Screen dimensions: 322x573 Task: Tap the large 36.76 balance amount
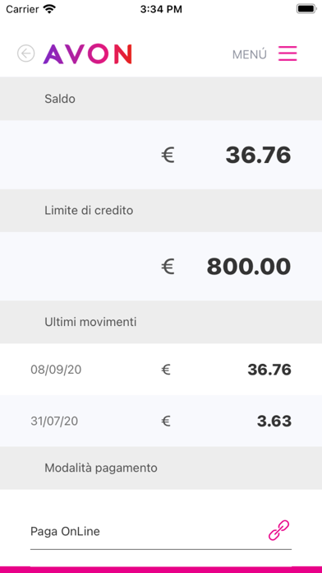(258, 155)
